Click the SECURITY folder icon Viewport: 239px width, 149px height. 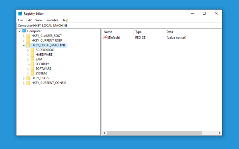(32, 64)
